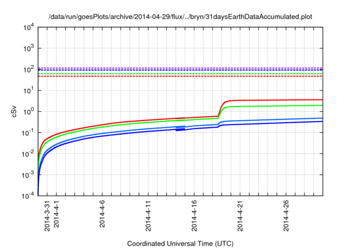Click the 10^1 y-axis tick label

[28, 91]
